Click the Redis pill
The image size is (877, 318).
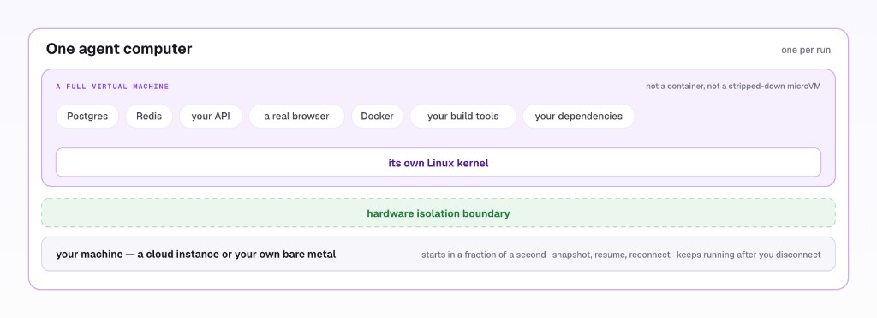[149, 117]
